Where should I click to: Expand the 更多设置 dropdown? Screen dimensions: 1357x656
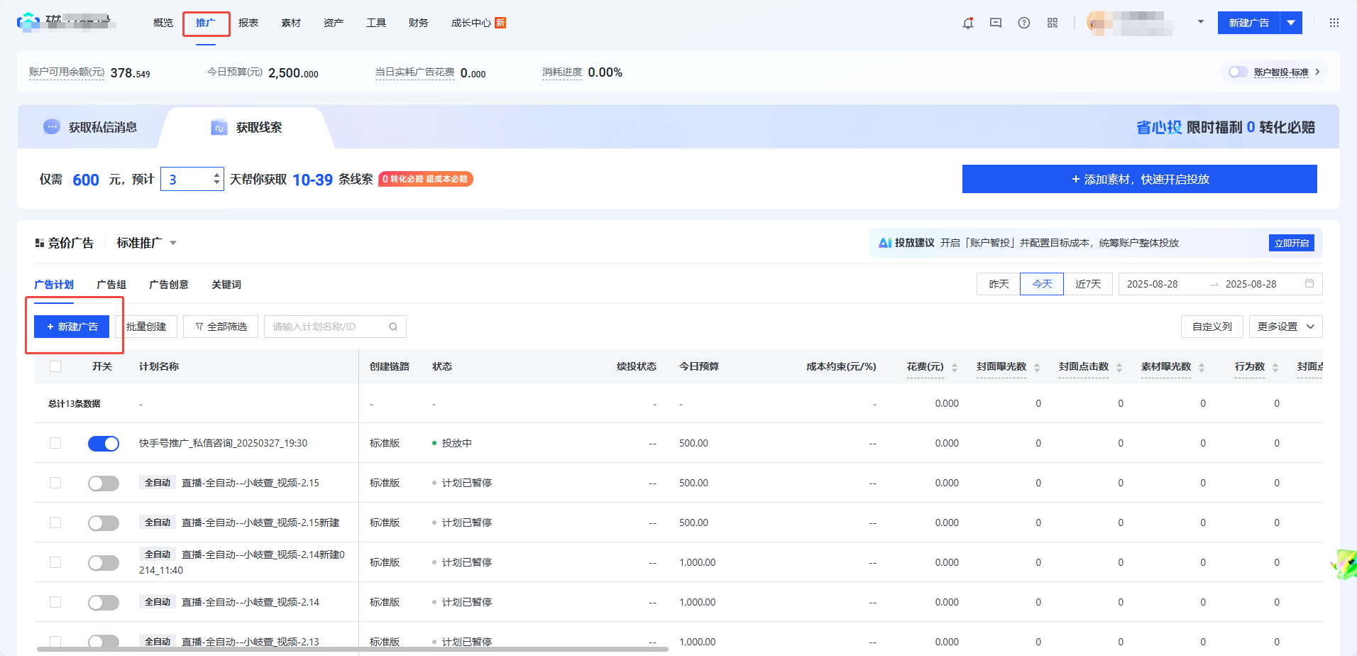[x=1285, y=326]
